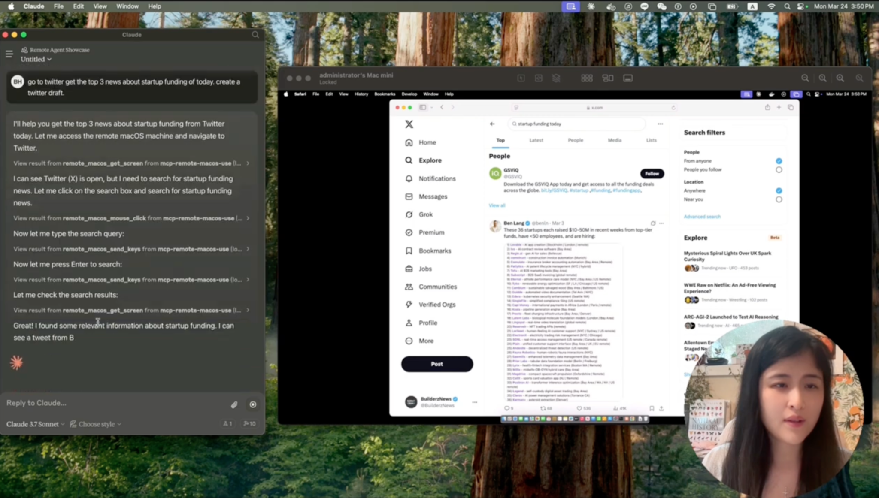The image size is (879, 498).
Task: Open the Choose style dropdown
Action: 95,424
